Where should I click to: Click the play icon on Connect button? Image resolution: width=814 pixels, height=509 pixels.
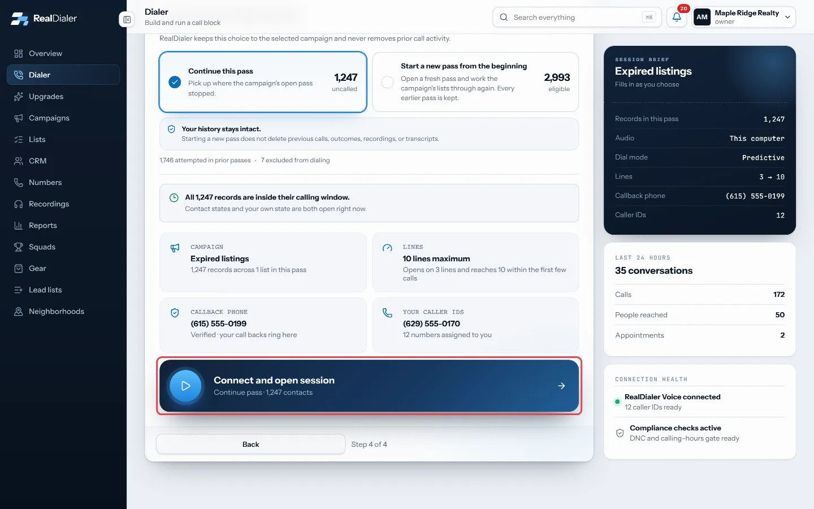click(185, 386)
